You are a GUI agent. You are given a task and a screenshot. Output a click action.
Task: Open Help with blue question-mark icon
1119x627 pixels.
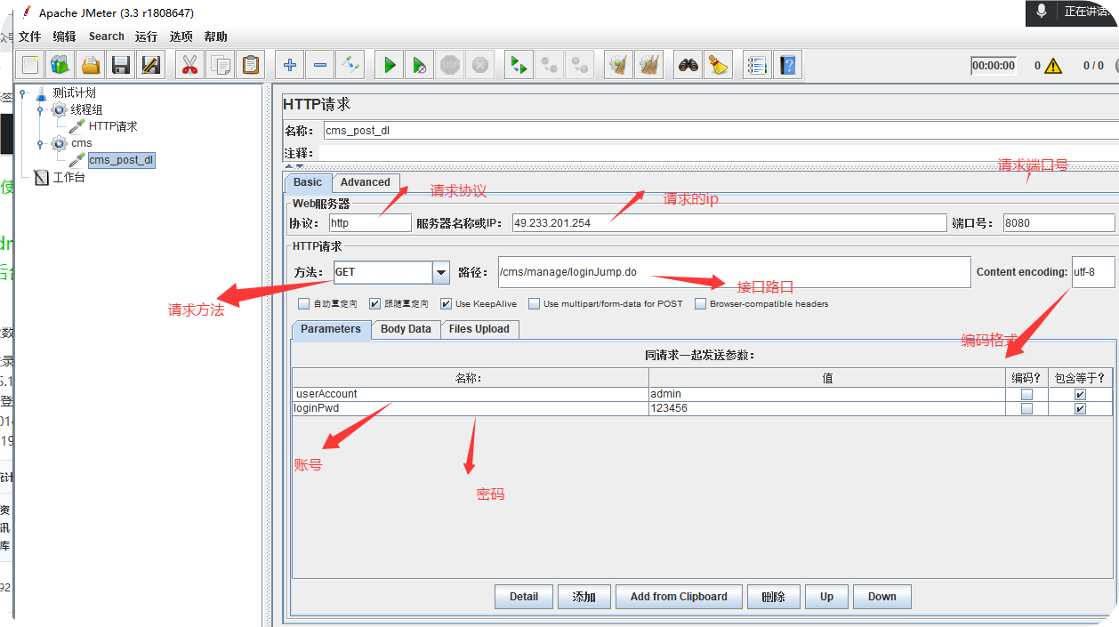[787, 65]
